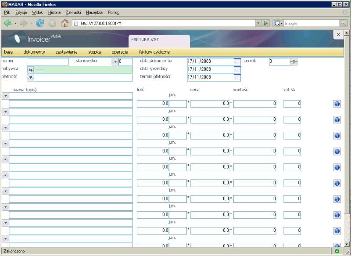Viewport: 351px width, 256px height.
Task: Open the address bar history dropdown
Action: point(258,23)
